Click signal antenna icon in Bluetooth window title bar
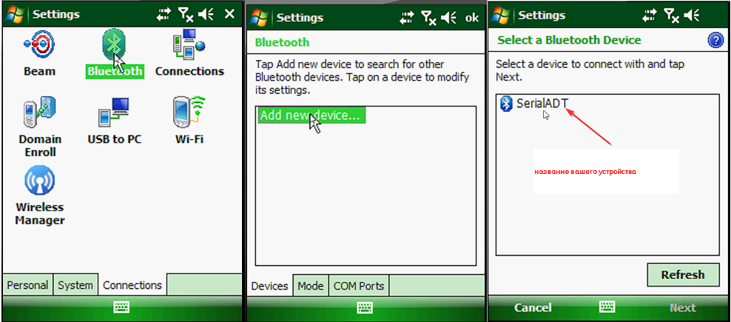Viewport: 731px width, 322px height. [x=429, y=19]
